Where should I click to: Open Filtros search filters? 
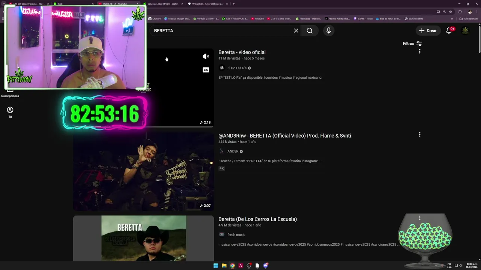[413, 43]
